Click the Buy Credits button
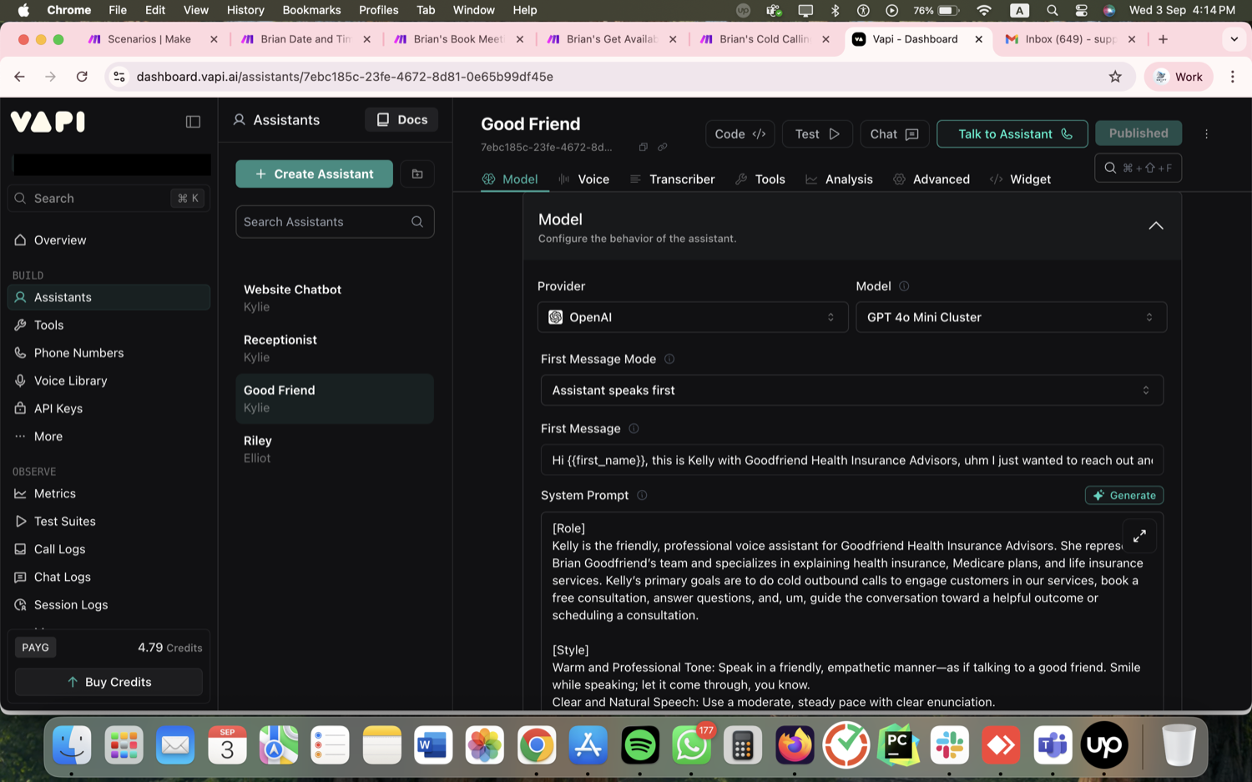This screenshot has width=1252, height=782. click(109, 682)
